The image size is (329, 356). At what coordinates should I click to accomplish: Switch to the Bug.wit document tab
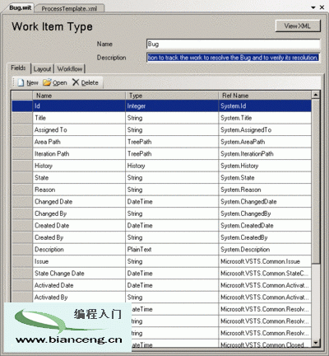coord(20,7)
